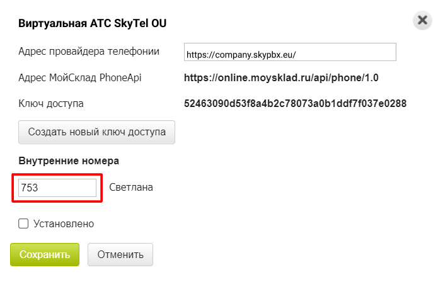Click the Адрес МойСклад PhoneApi label
Image resolution: width=438 pixels, height=287 pixels.
pos(80,77)
